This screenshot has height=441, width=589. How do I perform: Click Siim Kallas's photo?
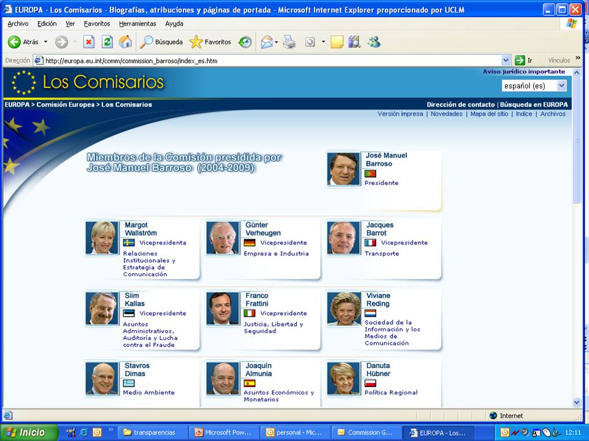click(x=102, y=309)
